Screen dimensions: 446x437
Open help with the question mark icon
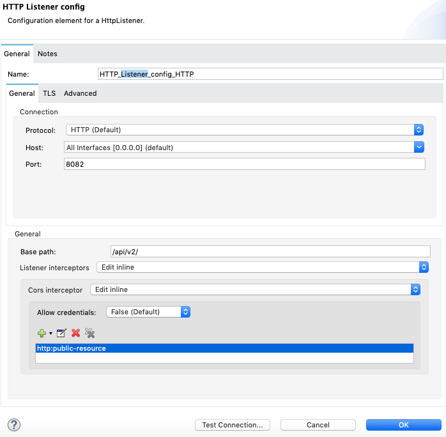[x=13, y=424]
